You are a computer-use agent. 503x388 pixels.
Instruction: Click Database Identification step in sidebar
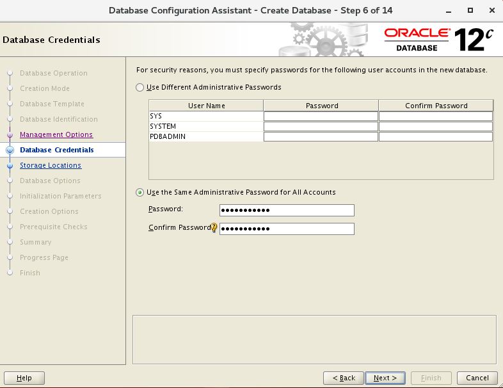59,119
